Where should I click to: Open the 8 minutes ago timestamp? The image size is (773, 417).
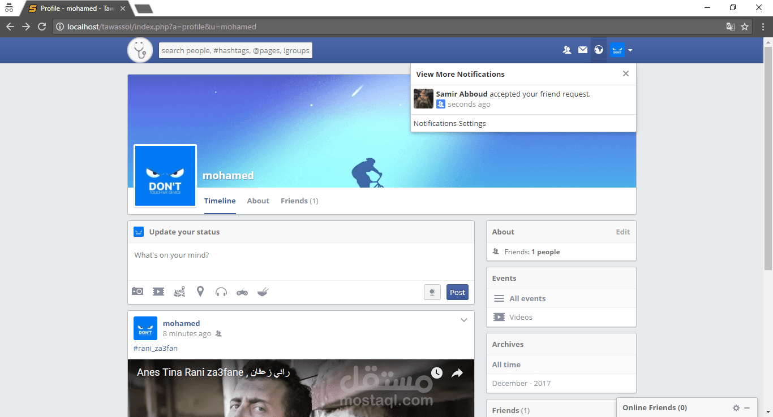187,334
